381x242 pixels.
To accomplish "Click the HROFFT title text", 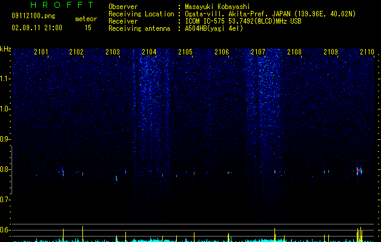I will click(62, 5).
